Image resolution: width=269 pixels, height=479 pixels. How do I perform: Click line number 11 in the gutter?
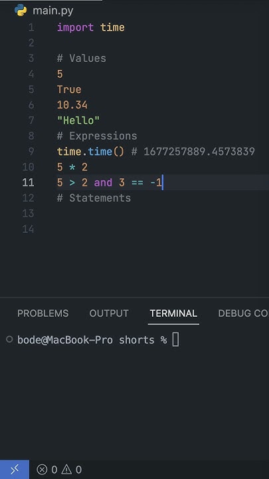pos(28,182)
